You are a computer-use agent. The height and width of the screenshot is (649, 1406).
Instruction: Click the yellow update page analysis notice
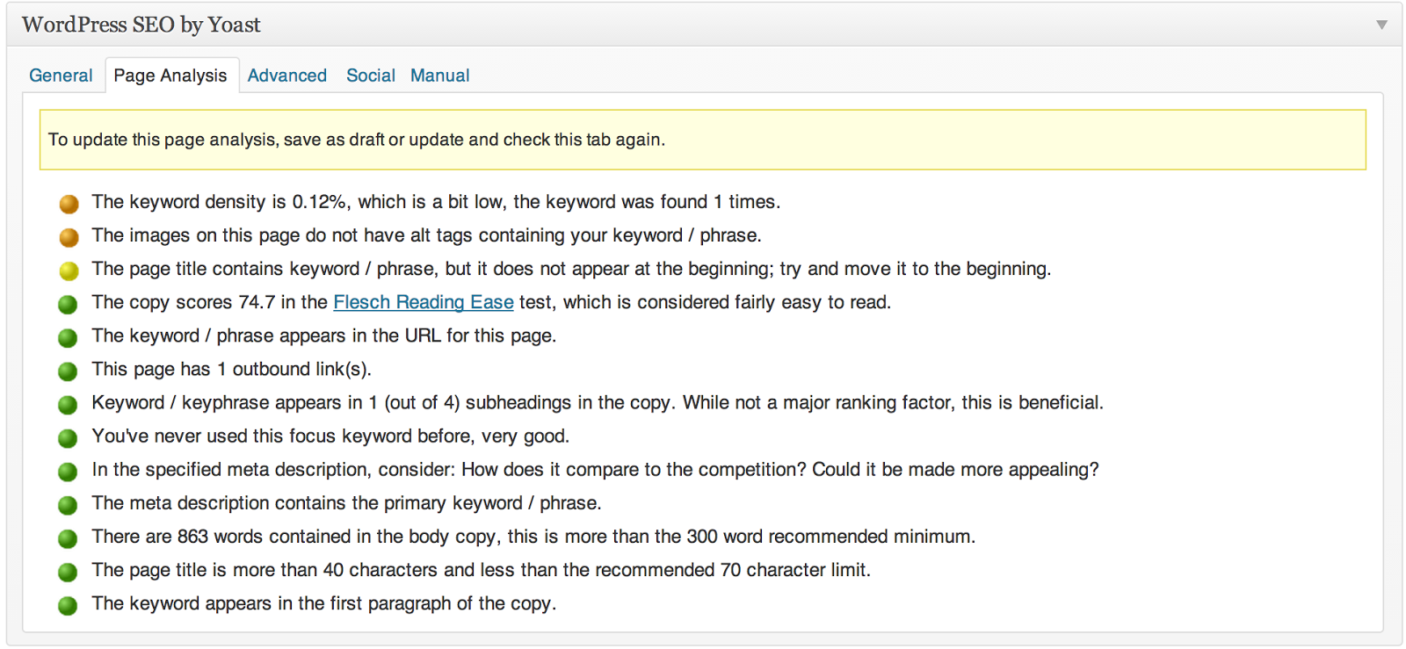[703, 140]
